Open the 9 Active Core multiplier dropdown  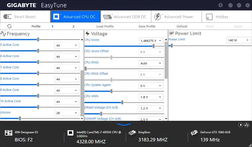(x=67, y=91)
